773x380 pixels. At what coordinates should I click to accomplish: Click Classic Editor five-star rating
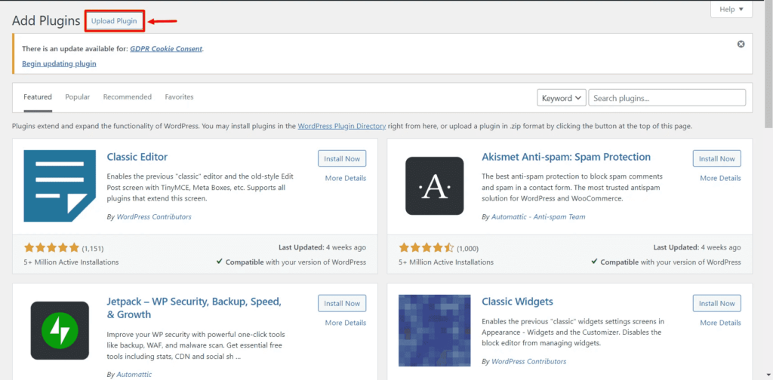(x=51, y=247)
